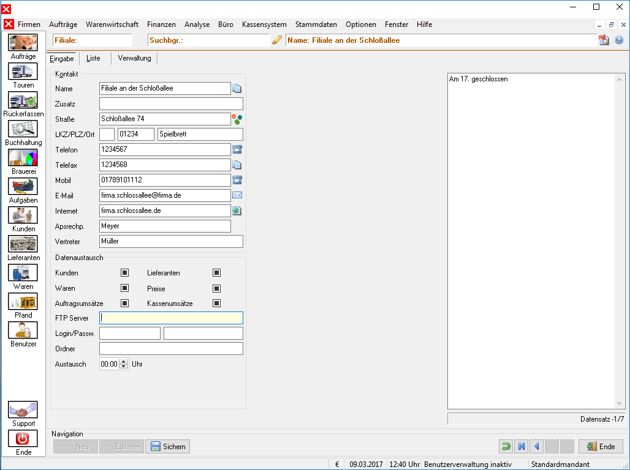
Task: Toggle the Kunden data exchange checkbox
Action: pyautogui.click(x=124, y=273)
